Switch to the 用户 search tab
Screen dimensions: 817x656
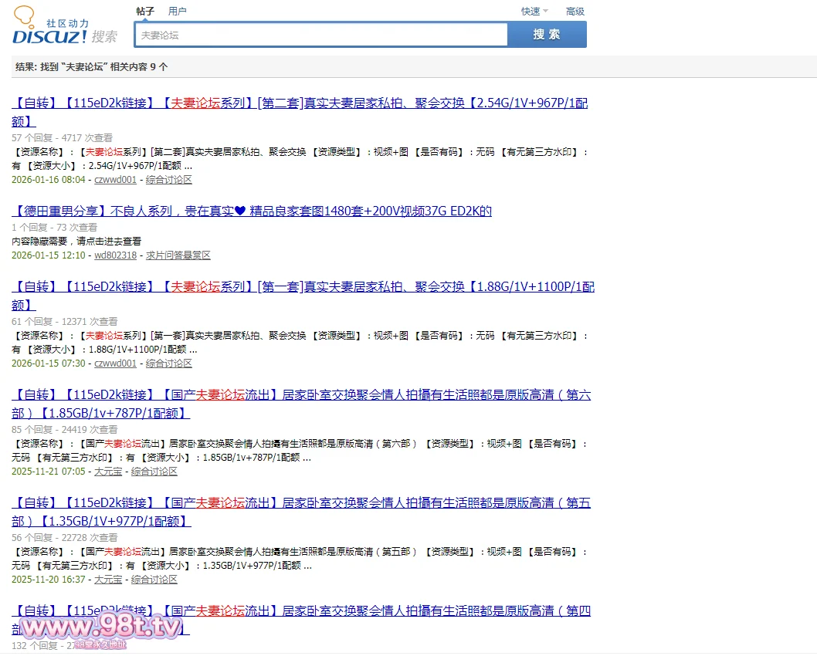(177, 12)
